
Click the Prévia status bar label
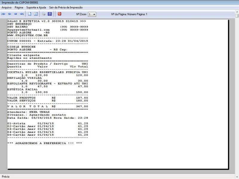coord(6,177)
